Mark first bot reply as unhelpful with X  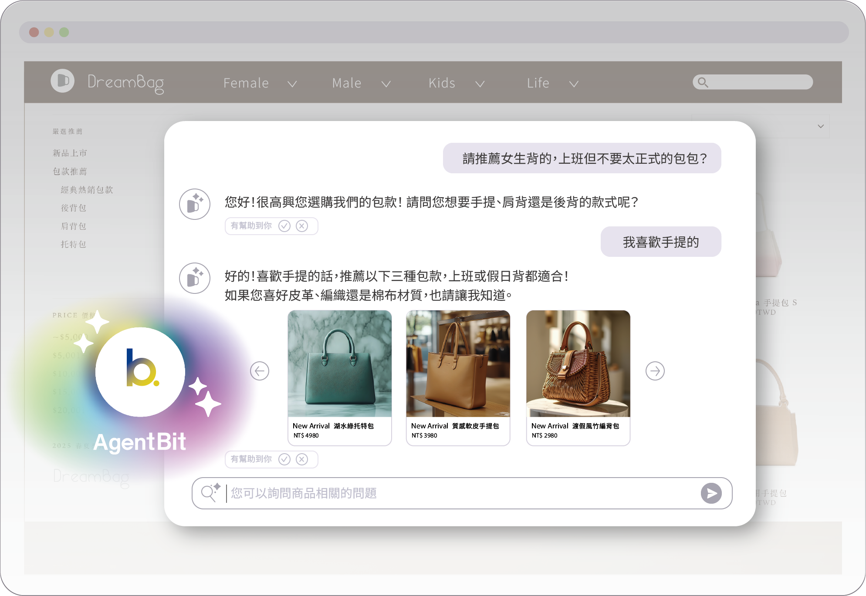[x=302, y=226]
